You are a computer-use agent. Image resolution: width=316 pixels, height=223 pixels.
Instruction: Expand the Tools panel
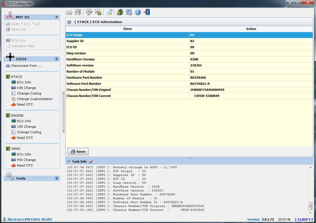tap(56, 178)
